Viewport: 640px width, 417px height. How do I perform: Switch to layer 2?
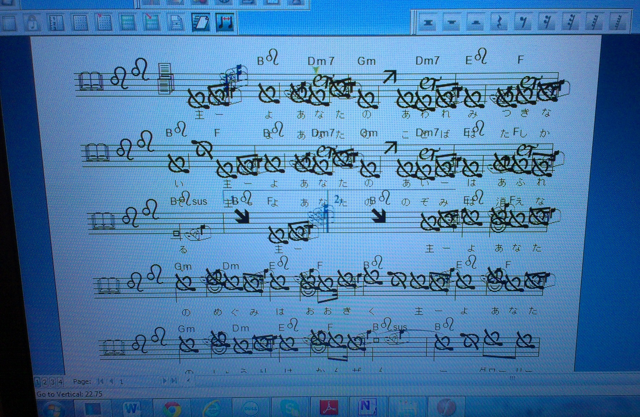45,382
